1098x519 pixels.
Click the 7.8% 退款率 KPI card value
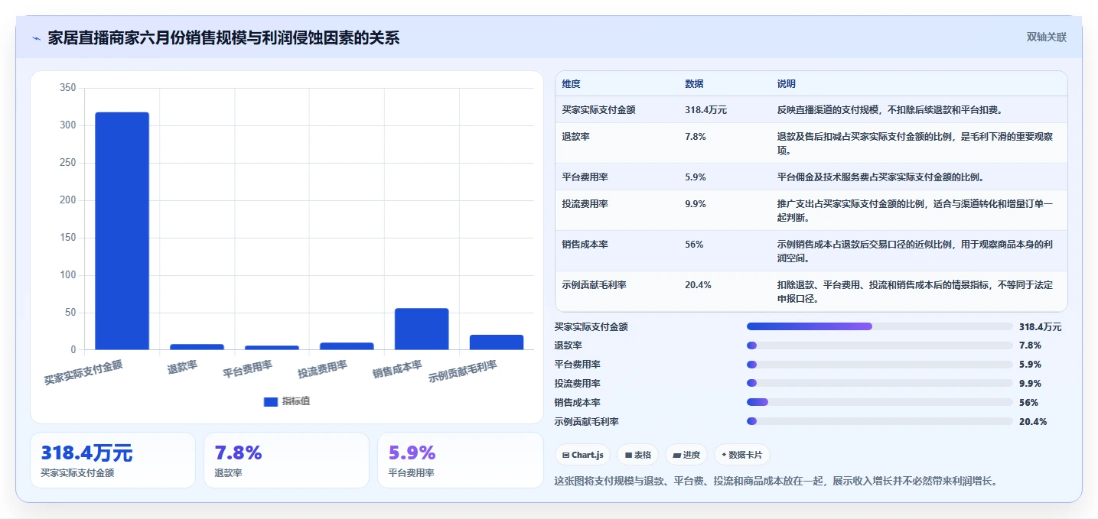pos(238,453)
